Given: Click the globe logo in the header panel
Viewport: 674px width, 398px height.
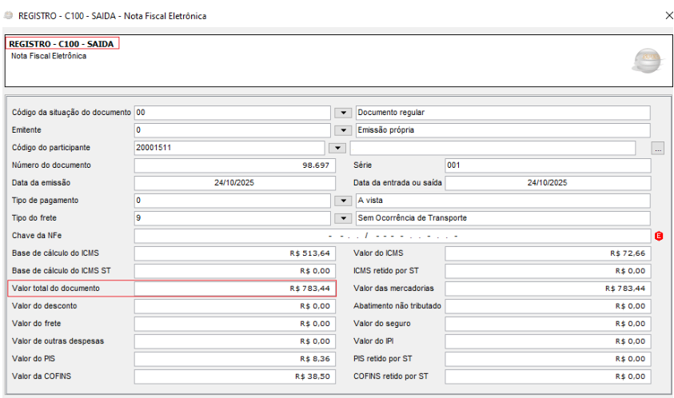Looking at the screenshot, I should [x=646, y=62].
